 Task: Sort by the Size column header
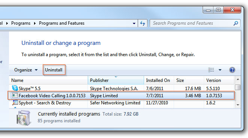189,80
